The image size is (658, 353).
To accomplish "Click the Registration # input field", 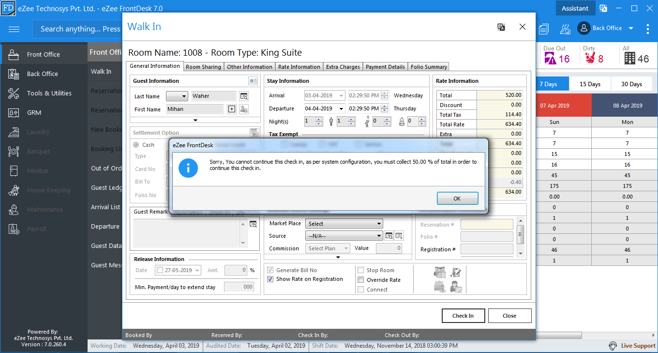I will [487, 249].
